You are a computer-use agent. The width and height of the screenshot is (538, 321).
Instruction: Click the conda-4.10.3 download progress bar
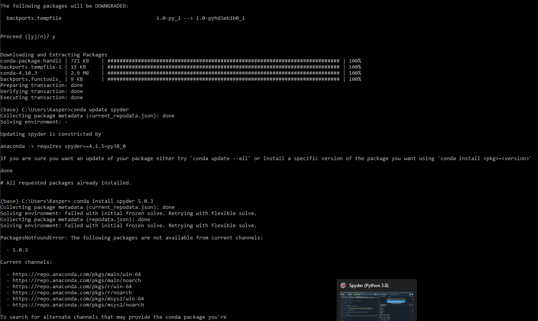[x=224, y=73]
